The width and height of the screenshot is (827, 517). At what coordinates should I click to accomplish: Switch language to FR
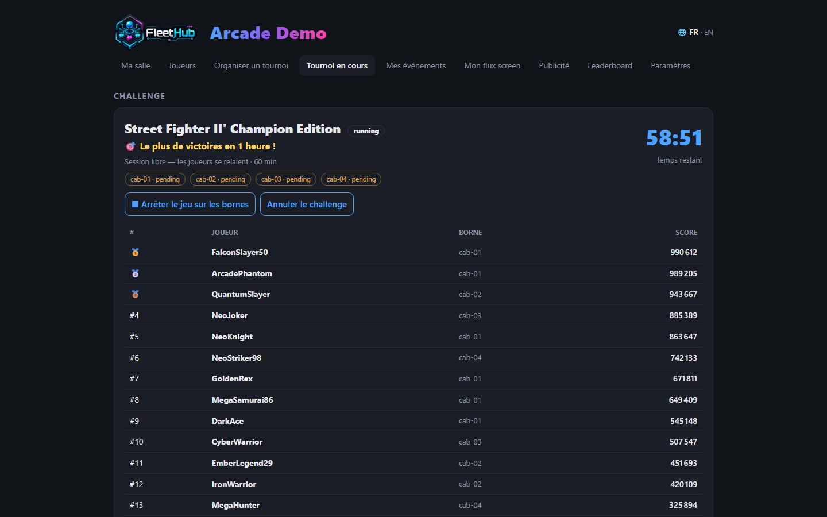[x=694, y=33]
